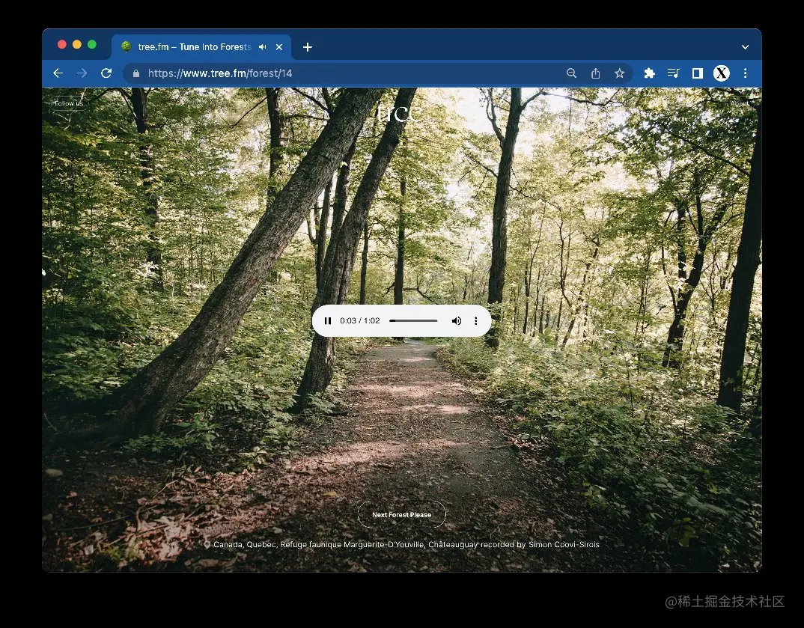This screenshot has width=804, height=628.
Task: Switch to the tree.fm browser tab
Action: [195, 46]
